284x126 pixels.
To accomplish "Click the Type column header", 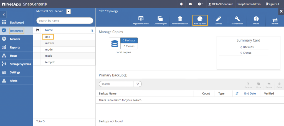I will [221, 93].
